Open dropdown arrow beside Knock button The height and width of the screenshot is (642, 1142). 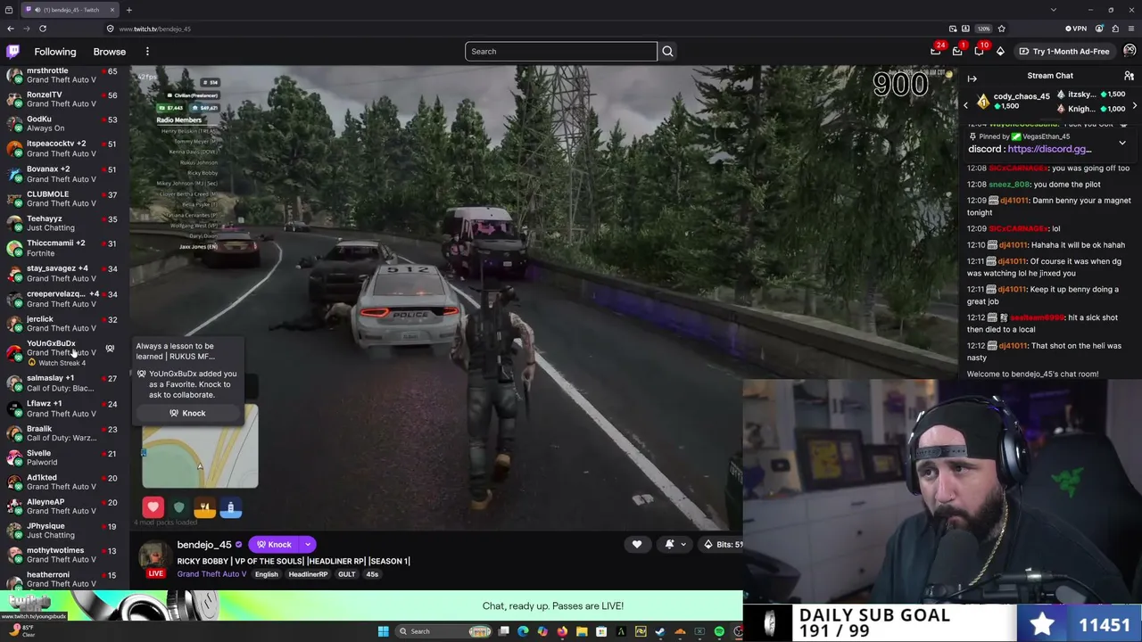[308, 545]
